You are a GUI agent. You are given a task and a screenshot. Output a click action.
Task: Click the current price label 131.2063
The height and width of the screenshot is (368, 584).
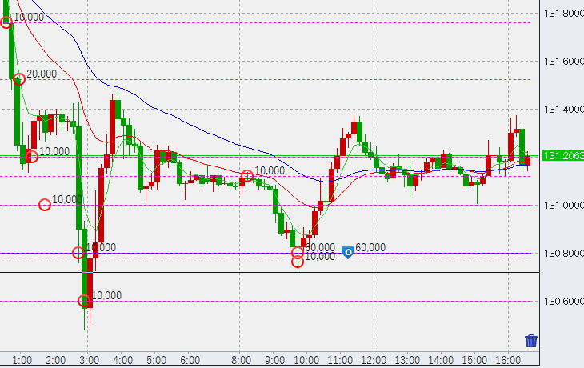point(562,156)
